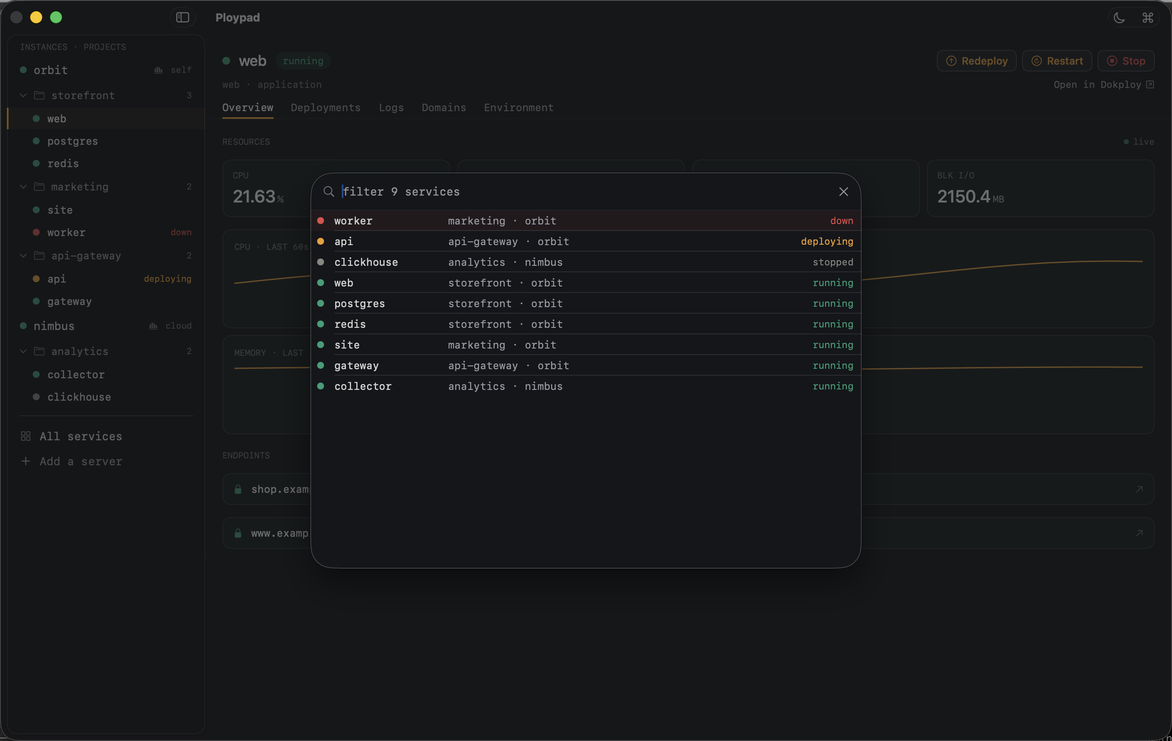Viewport: 1172px width, 741px height.
Task: Pick web storefront row in results
Action: click(x=586, y=283)
